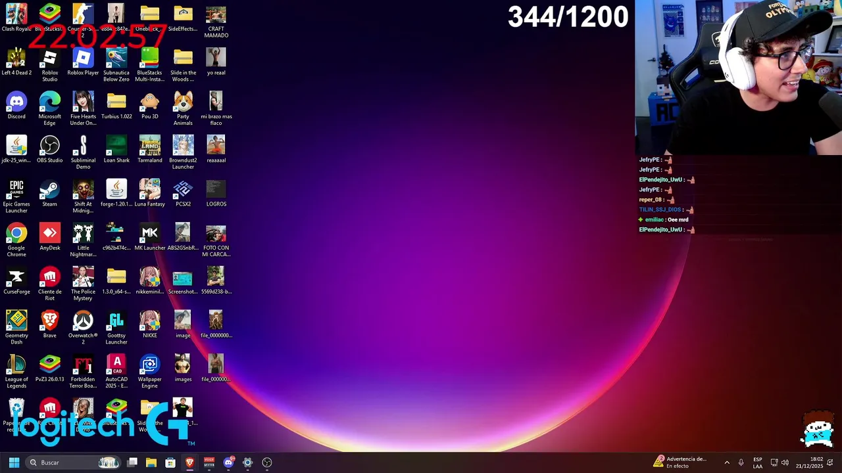Open Tarmaland desktop shortcut
The width and height of the screenshot is (842, 473).
tap(149, 150)
